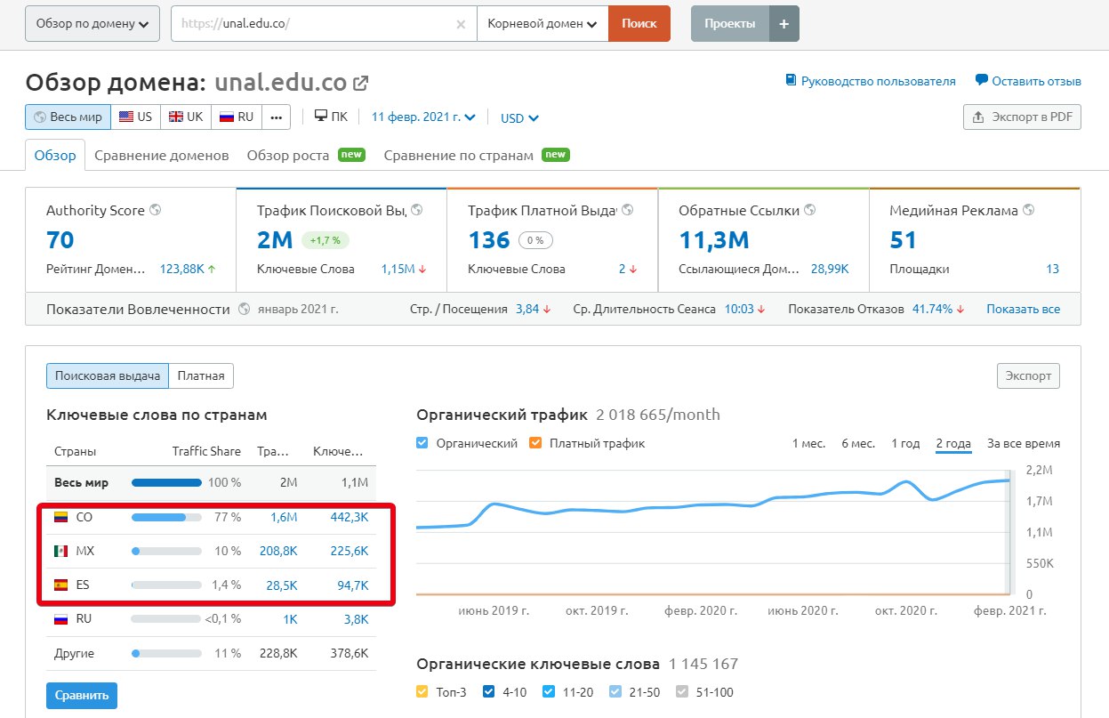The width and height of the screenshot is (1109, 718).
Task: Open Руководство пользователя link
Action: (878, 81)
